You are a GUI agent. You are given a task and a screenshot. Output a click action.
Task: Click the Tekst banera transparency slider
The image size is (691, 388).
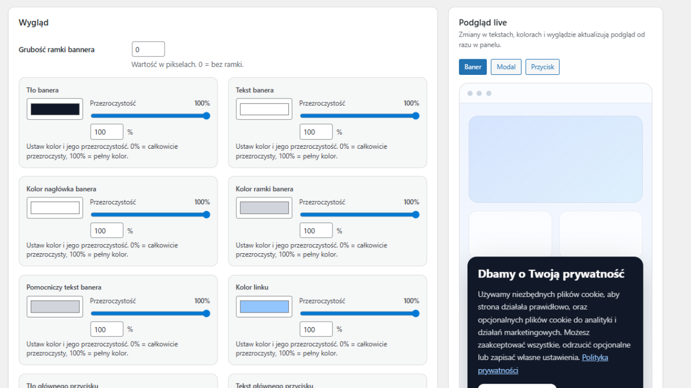coord(359,116)
